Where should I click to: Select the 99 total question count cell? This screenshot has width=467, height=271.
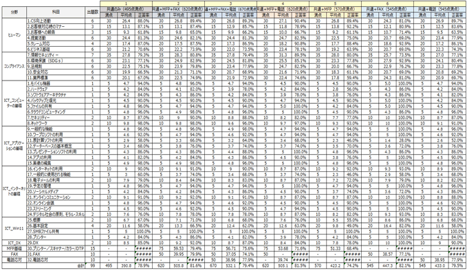[92, 265]
